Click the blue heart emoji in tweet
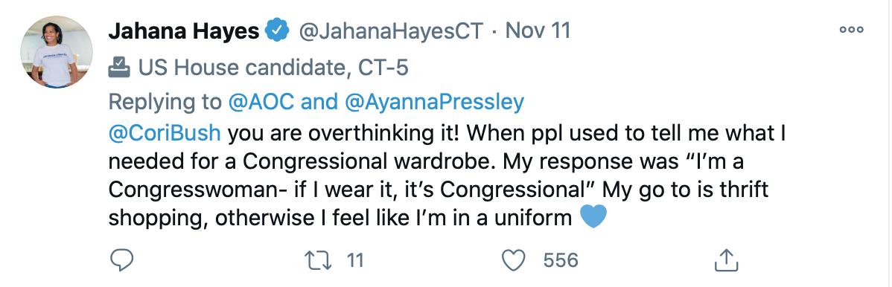Viewport: 892px width, 287px height. 593,217
